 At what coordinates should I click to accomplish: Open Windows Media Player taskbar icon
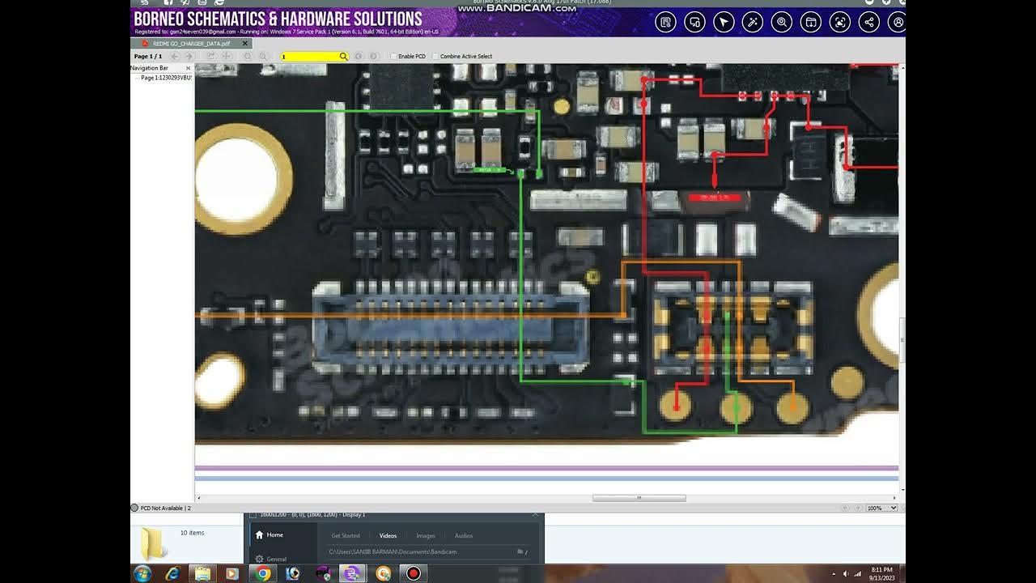[232, 573]
